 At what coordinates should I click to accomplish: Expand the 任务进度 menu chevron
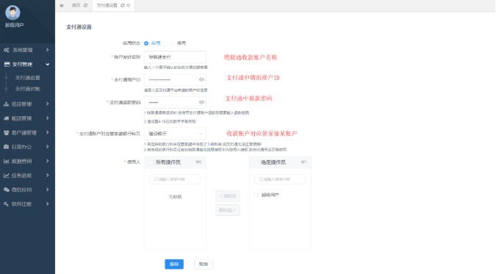point(48,176)
